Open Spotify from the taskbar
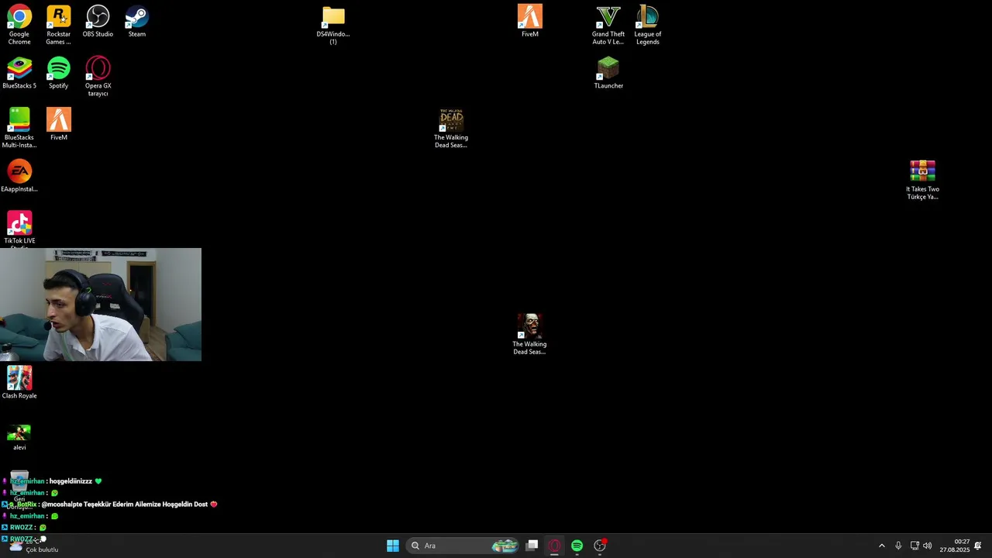This screenshot has height=558, width=992. pyautogui.click(x=577, y=546)
